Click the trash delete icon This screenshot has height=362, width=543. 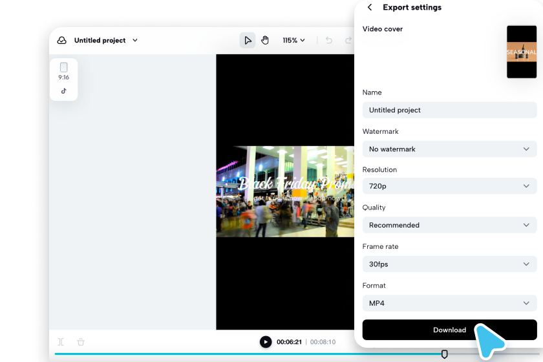pyautogui.click(x=81, y=342)
